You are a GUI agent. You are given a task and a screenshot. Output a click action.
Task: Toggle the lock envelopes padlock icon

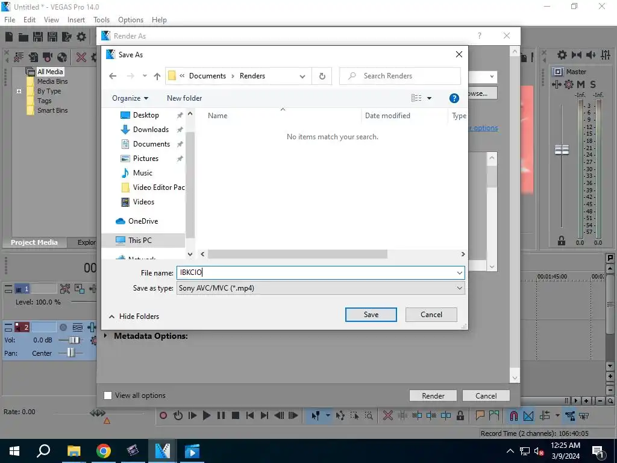(x=460, y=415)
